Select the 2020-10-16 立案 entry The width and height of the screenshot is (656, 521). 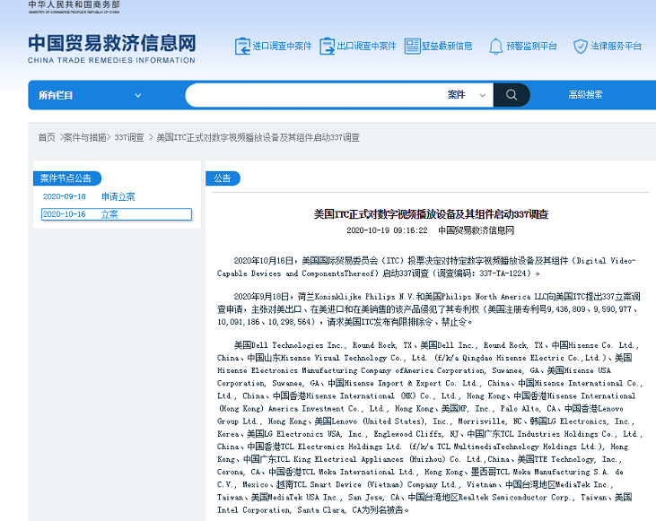[x=117, y=214]
